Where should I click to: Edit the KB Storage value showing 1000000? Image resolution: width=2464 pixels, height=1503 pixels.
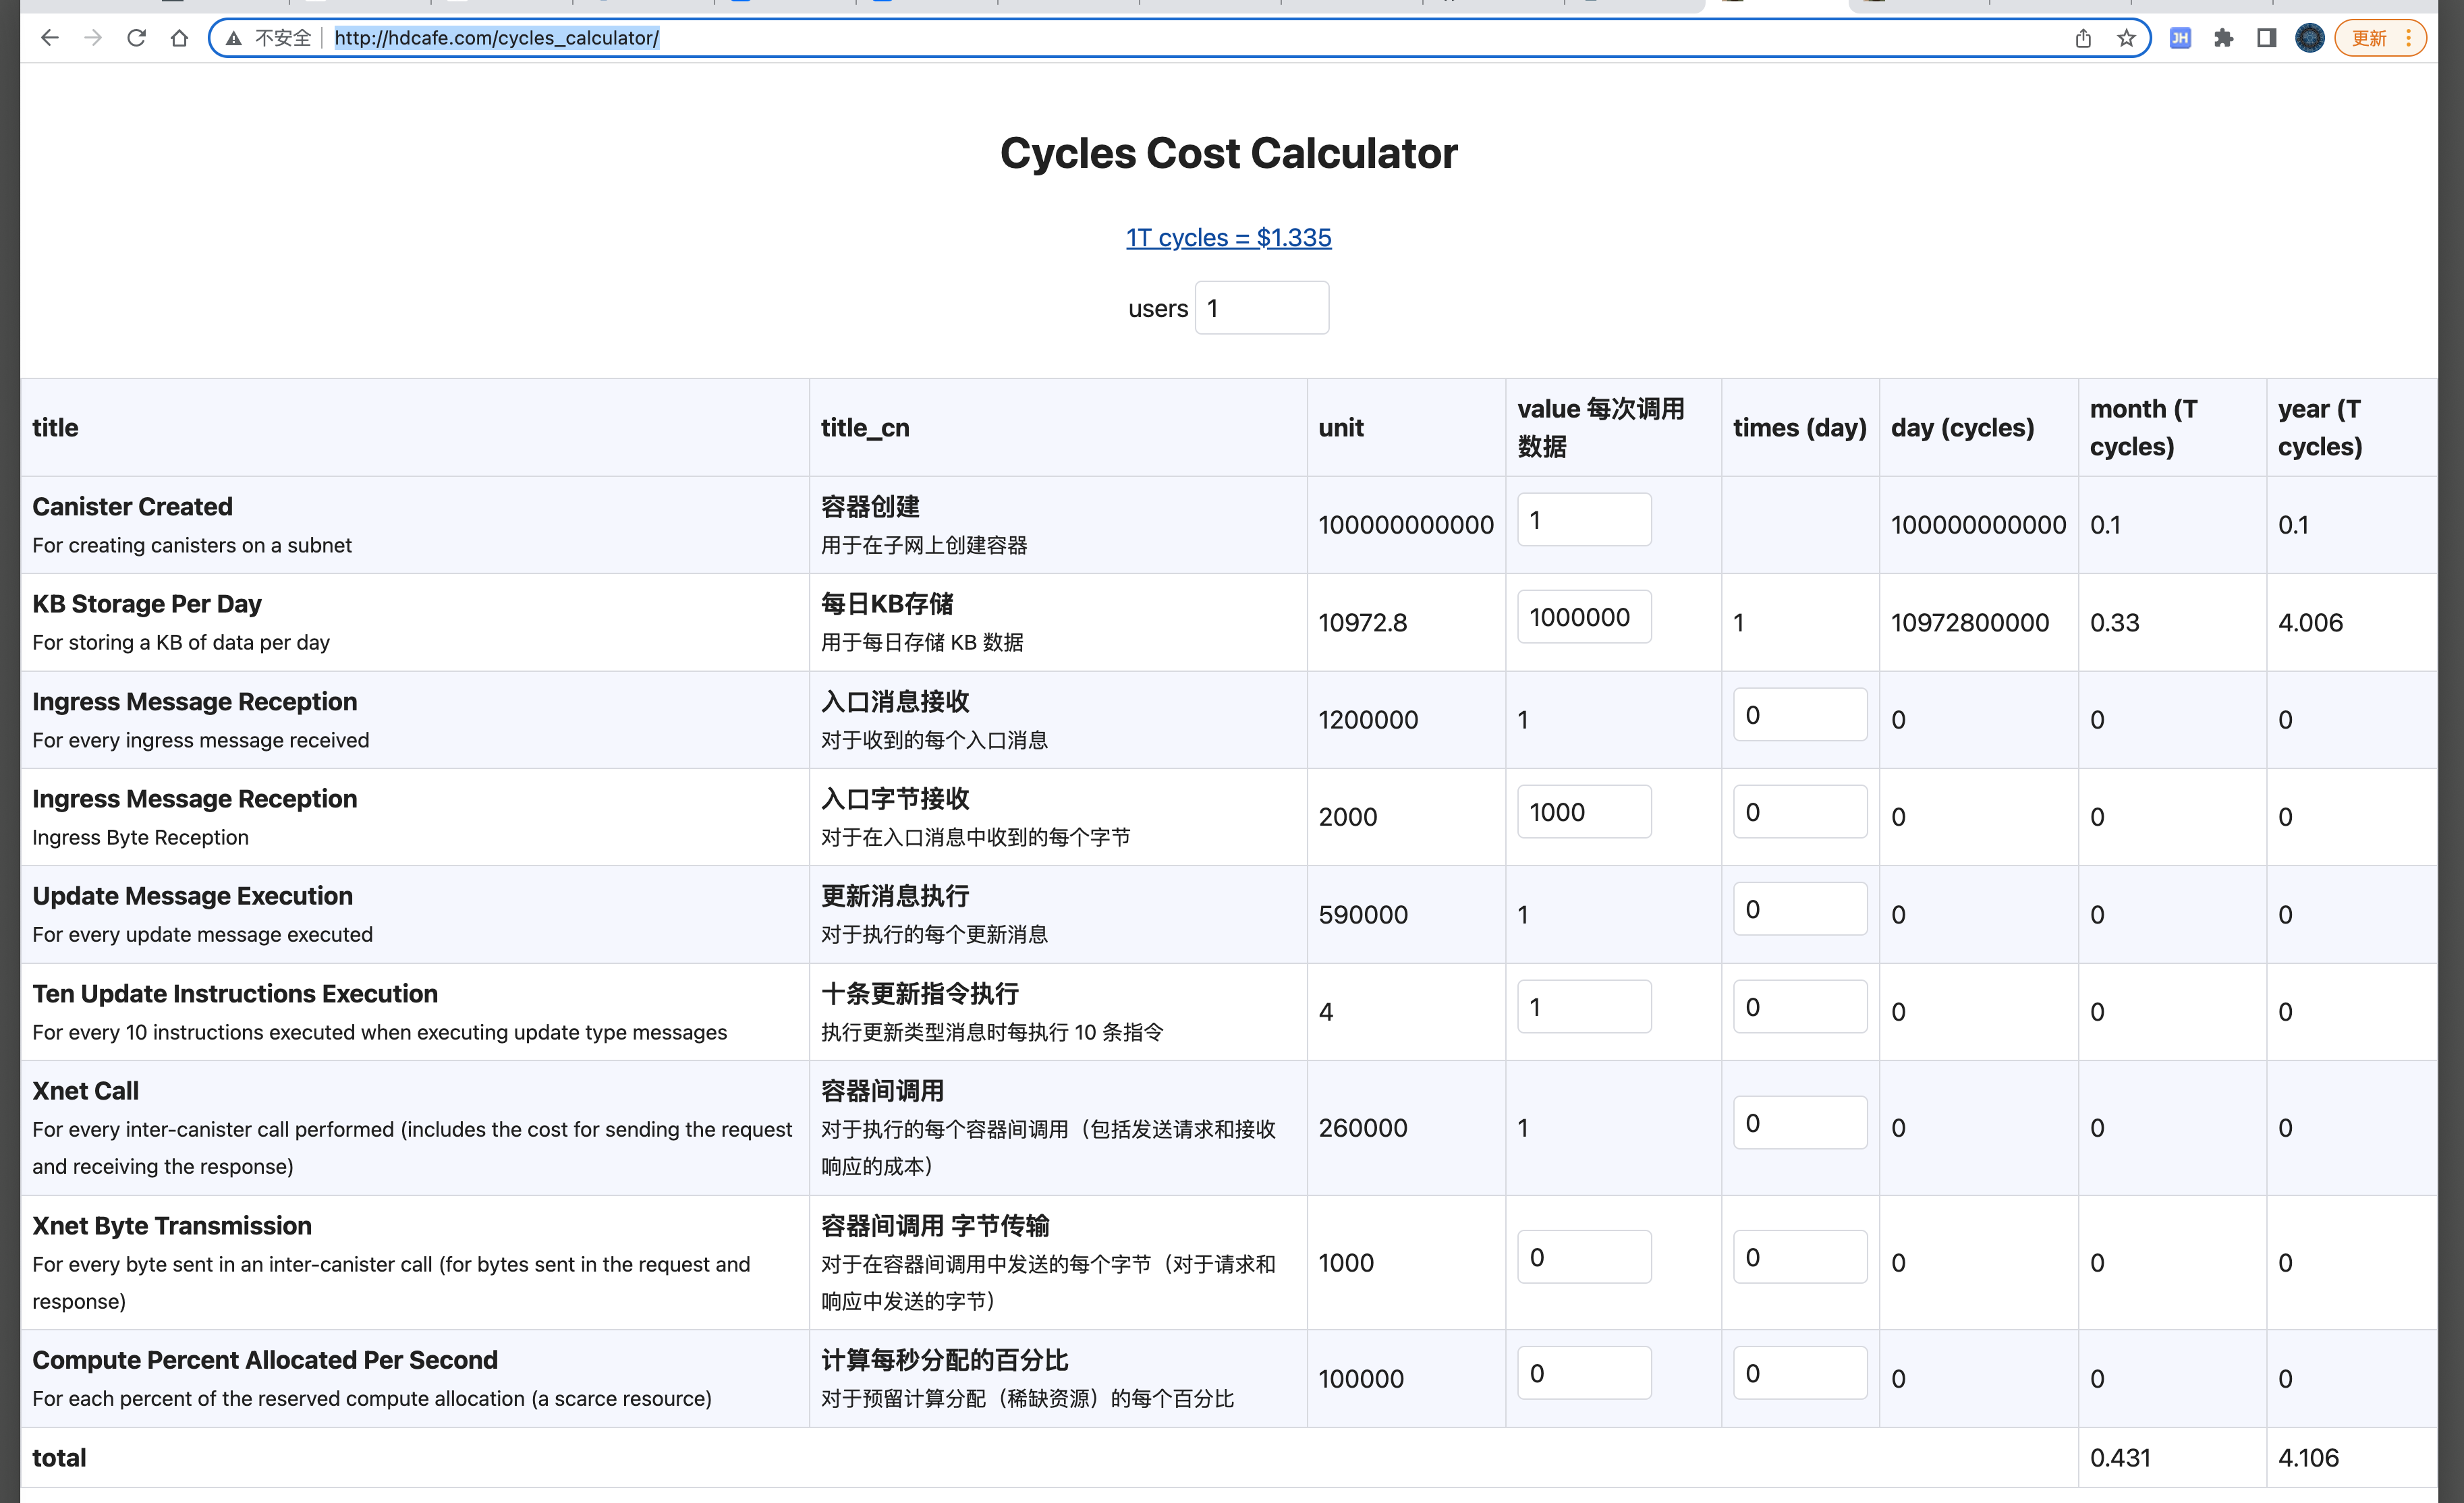click(x=1583, y=616)
